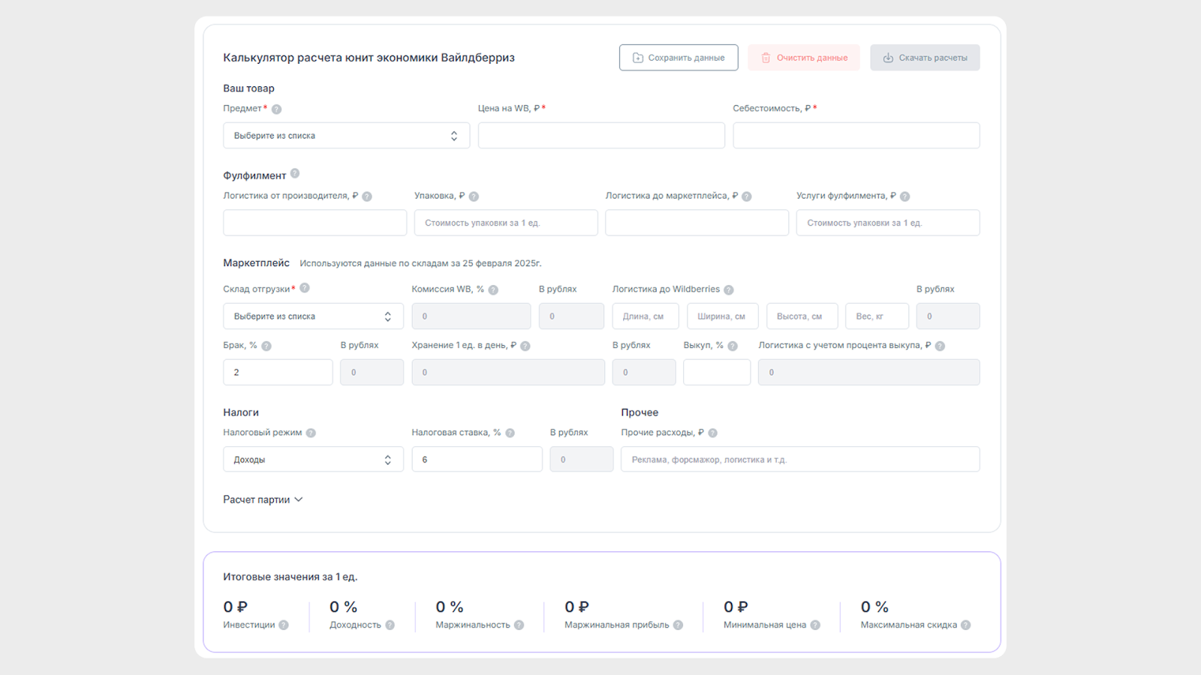Click the Хранение 1 ед. в день field
Viewport: 1201px width, 675px height.
click(508, 372)
